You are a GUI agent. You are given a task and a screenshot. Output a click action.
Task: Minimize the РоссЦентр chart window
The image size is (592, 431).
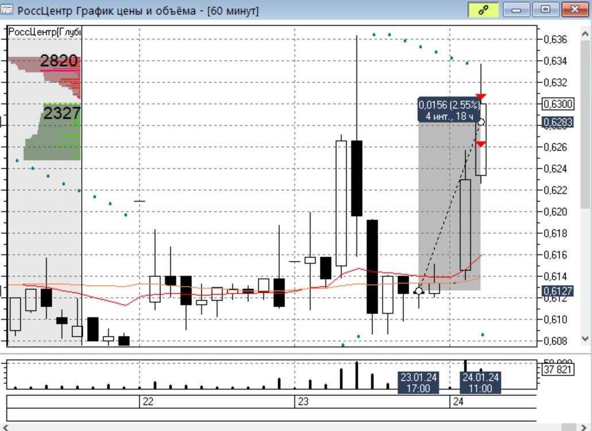517,10
